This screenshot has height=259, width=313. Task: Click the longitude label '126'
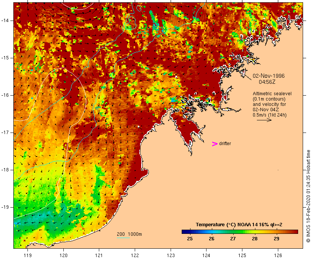278,255
